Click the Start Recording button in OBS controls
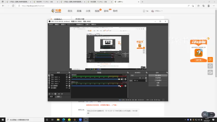 coord(158,78)
